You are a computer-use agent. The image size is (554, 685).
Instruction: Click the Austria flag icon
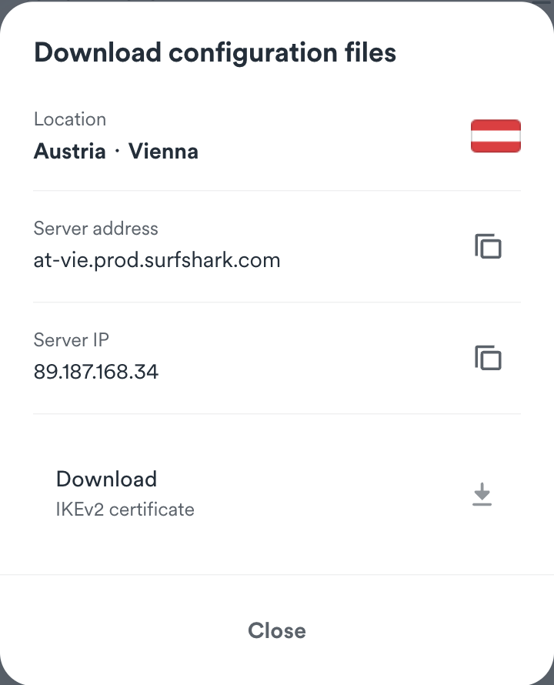pos(496,136)
